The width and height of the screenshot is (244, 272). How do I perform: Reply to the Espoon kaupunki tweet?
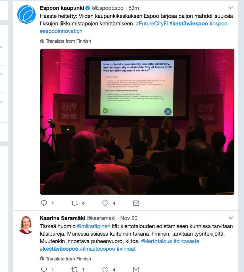pyautogui.click(x=44, y=203)
